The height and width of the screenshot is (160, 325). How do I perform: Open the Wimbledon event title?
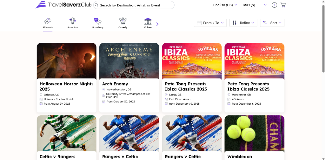(240, 157)
